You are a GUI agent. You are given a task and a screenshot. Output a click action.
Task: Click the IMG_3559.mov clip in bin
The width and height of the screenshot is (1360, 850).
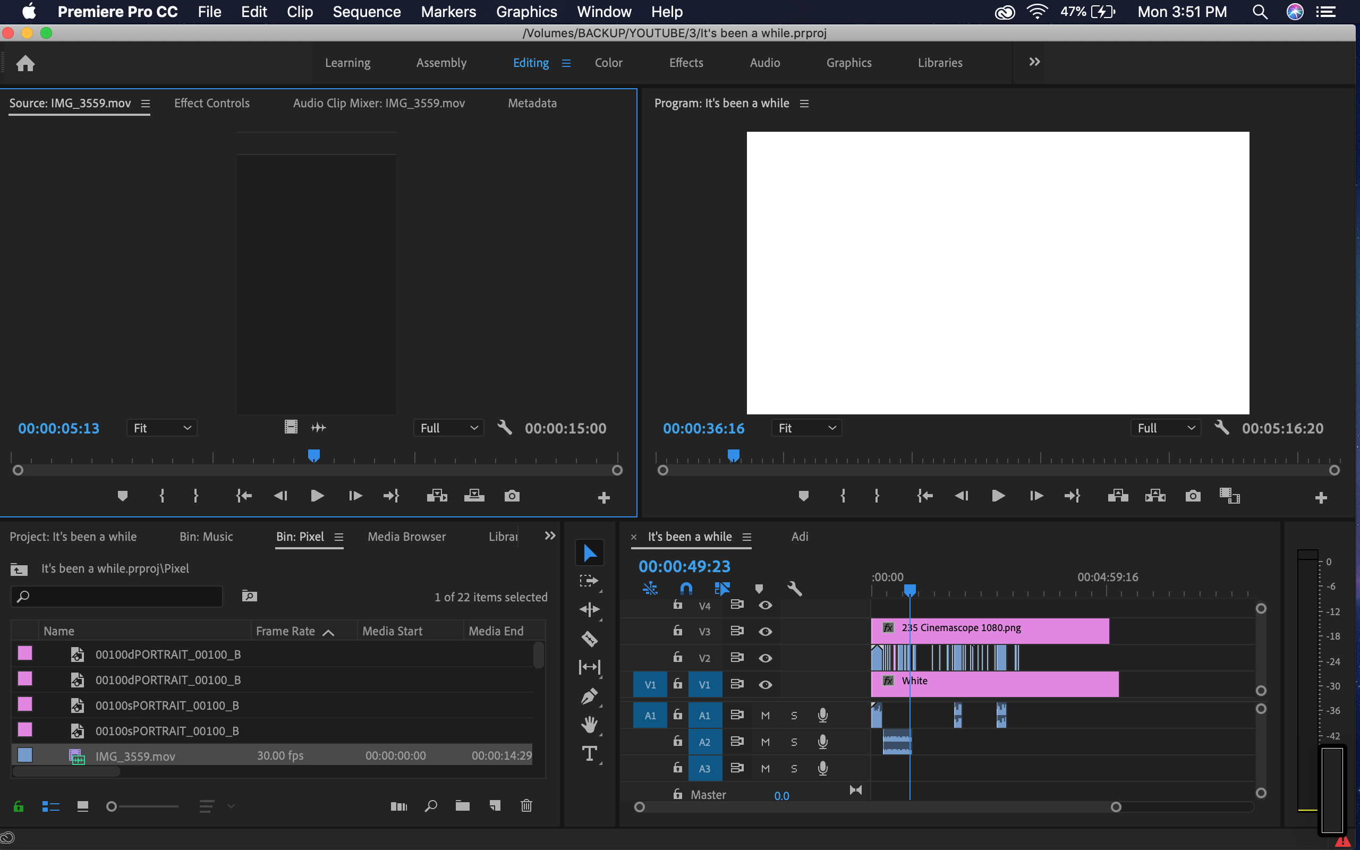[x=136, y=755]
